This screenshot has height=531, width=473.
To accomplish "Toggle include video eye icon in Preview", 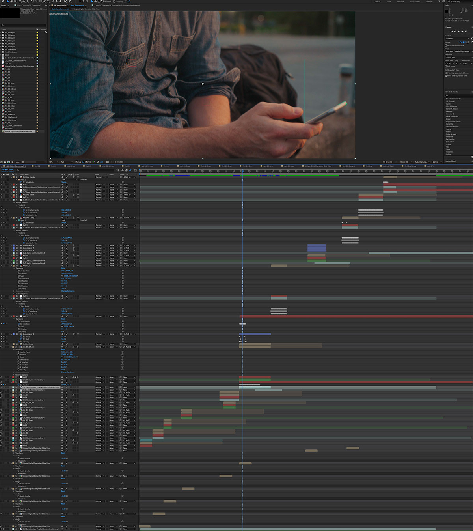I will point(460,42).
